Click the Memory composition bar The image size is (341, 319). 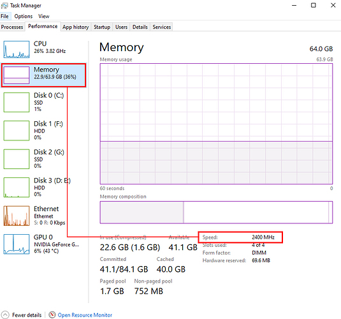(216, 212)
